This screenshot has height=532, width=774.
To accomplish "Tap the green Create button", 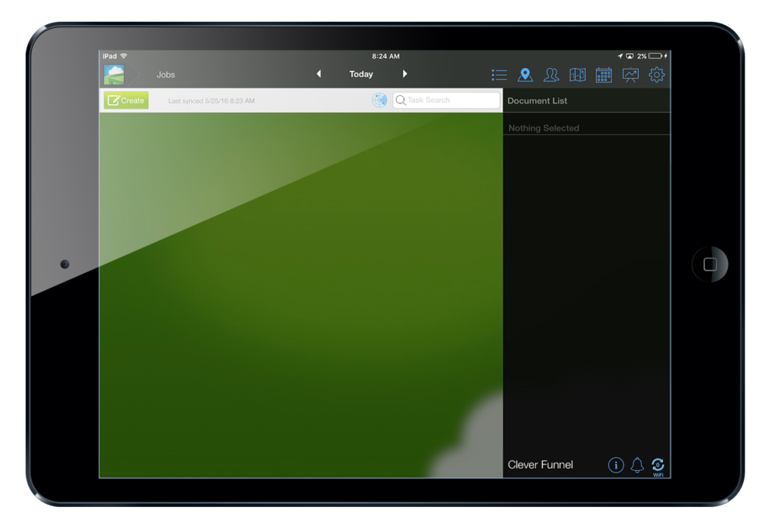I will pyautogui.click(x=126, y=101).
